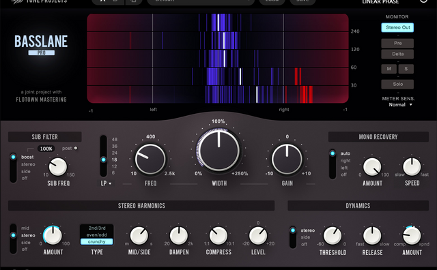Viewport: 437px width, 270px height.
Task: Set Stereo Harmonics mode to side
Action: click(x=26, y=243)
